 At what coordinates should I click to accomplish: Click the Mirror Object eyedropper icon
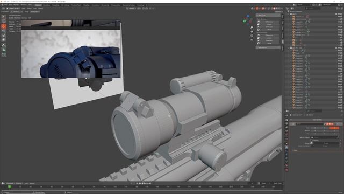[338, 137]
